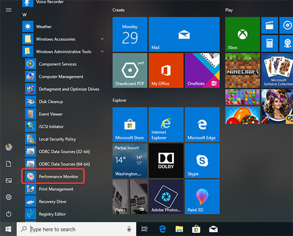Open the My Office tile
293x236 pixels.
pyautogui.click(x=166, y=70)
